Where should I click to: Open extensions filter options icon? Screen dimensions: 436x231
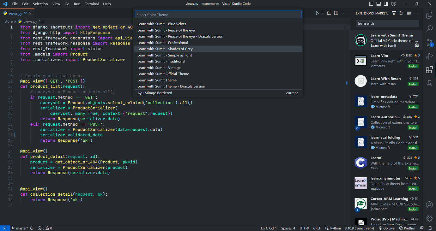(x=394, y=13)
